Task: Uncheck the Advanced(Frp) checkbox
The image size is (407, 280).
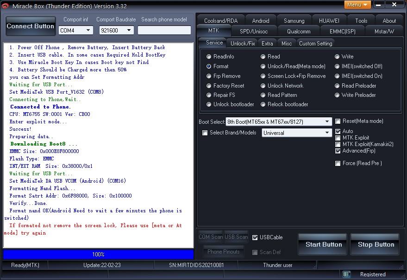Action: tap(338, 151)
